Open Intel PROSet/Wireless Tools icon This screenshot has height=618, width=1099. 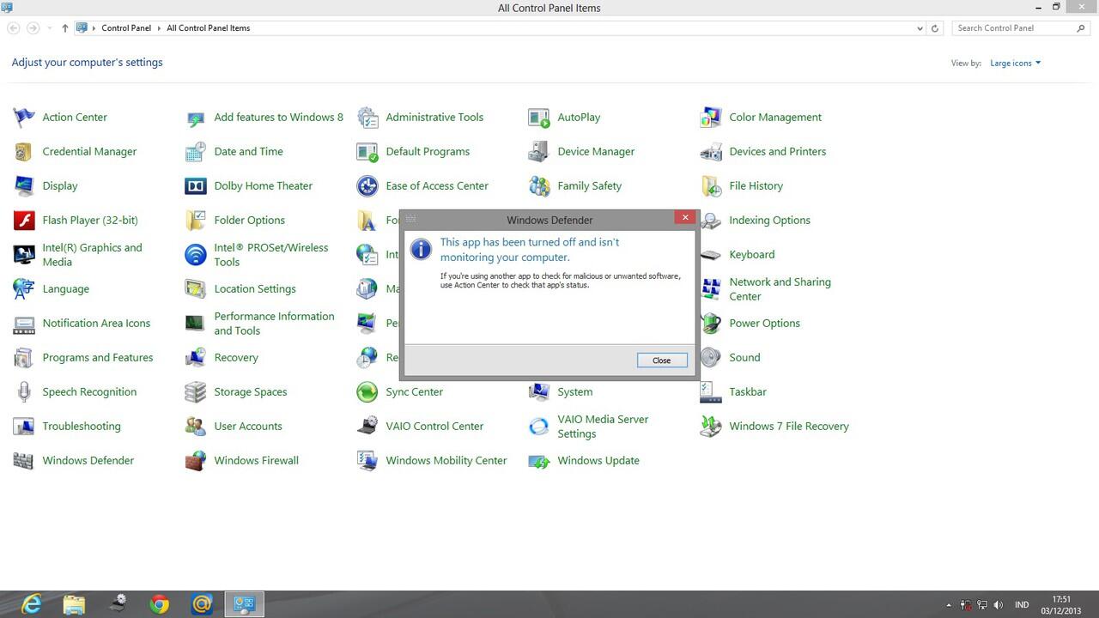[x=196, y=255]
